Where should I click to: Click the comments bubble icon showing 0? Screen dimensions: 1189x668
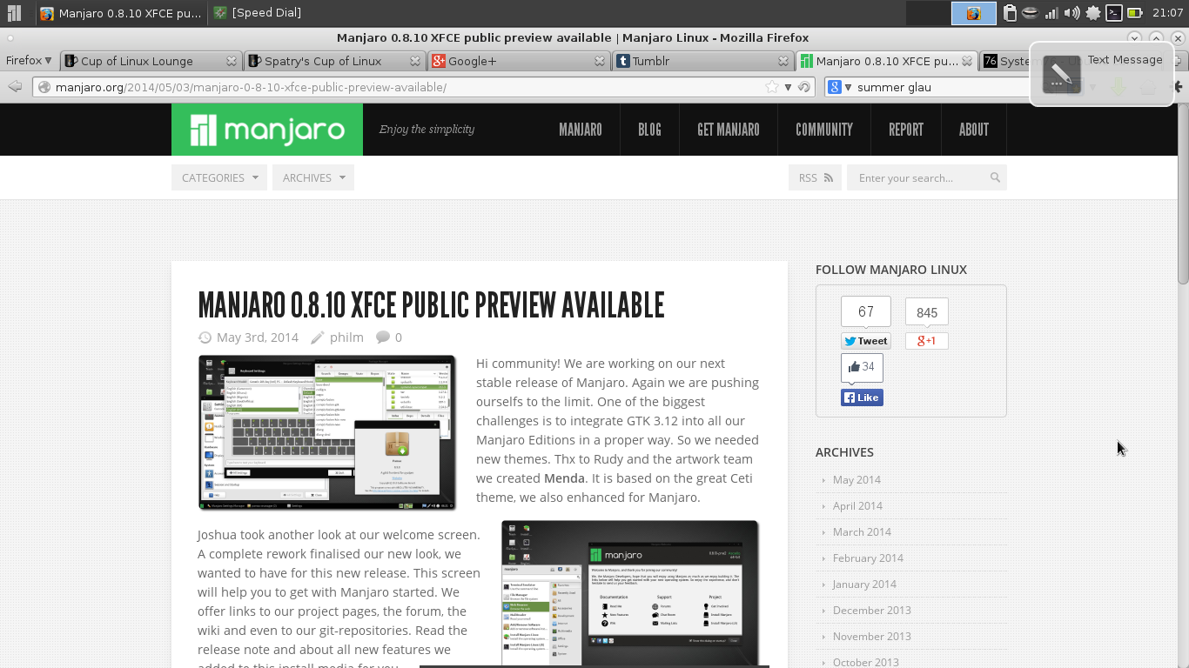[383, 337]
